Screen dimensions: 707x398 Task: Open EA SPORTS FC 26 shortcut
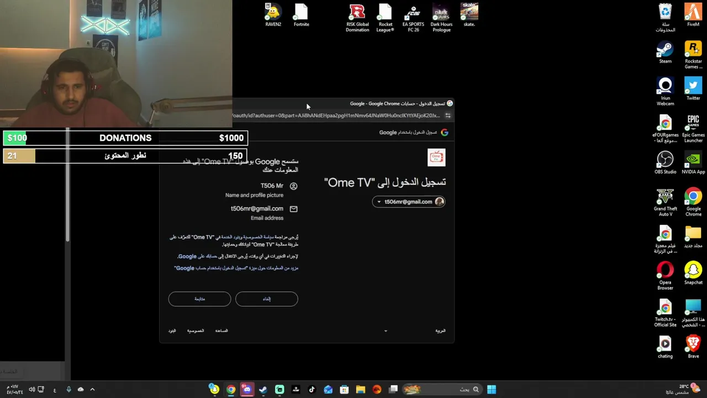(x=413, y=18)
